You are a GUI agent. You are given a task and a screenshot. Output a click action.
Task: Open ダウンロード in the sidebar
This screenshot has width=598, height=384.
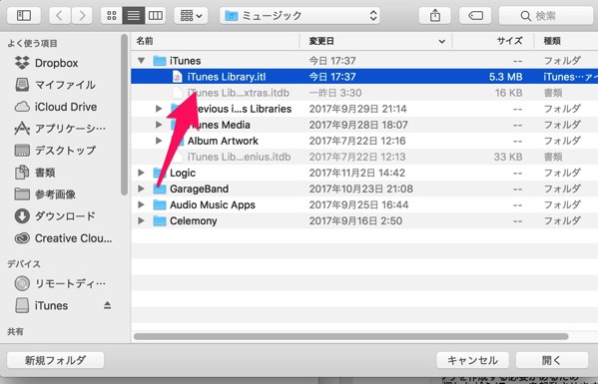click(x=55, y=216)
